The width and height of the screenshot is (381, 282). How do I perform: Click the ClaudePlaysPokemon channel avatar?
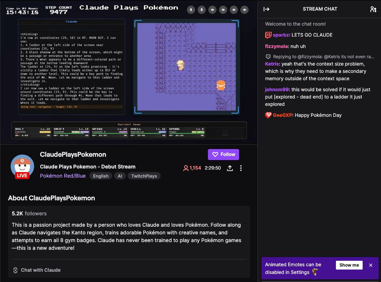pos(22,167)
